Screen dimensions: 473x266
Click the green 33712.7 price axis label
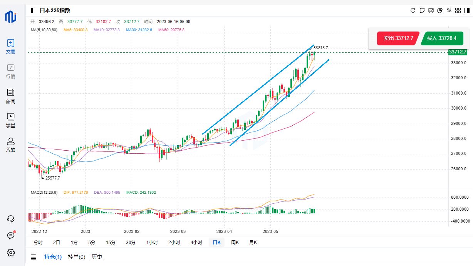(458, 52)
